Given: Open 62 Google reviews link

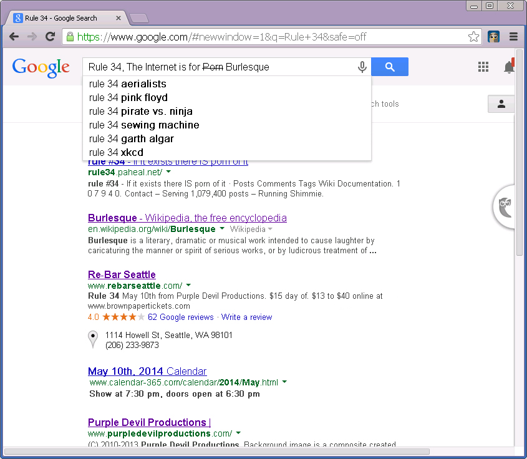Looking at the screenshot, I should click(x=180, y=317).
